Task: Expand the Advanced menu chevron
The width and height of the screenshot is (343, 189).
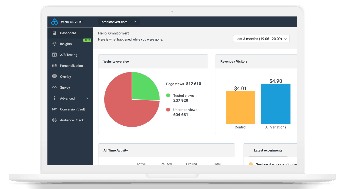Action: (87, 98)
